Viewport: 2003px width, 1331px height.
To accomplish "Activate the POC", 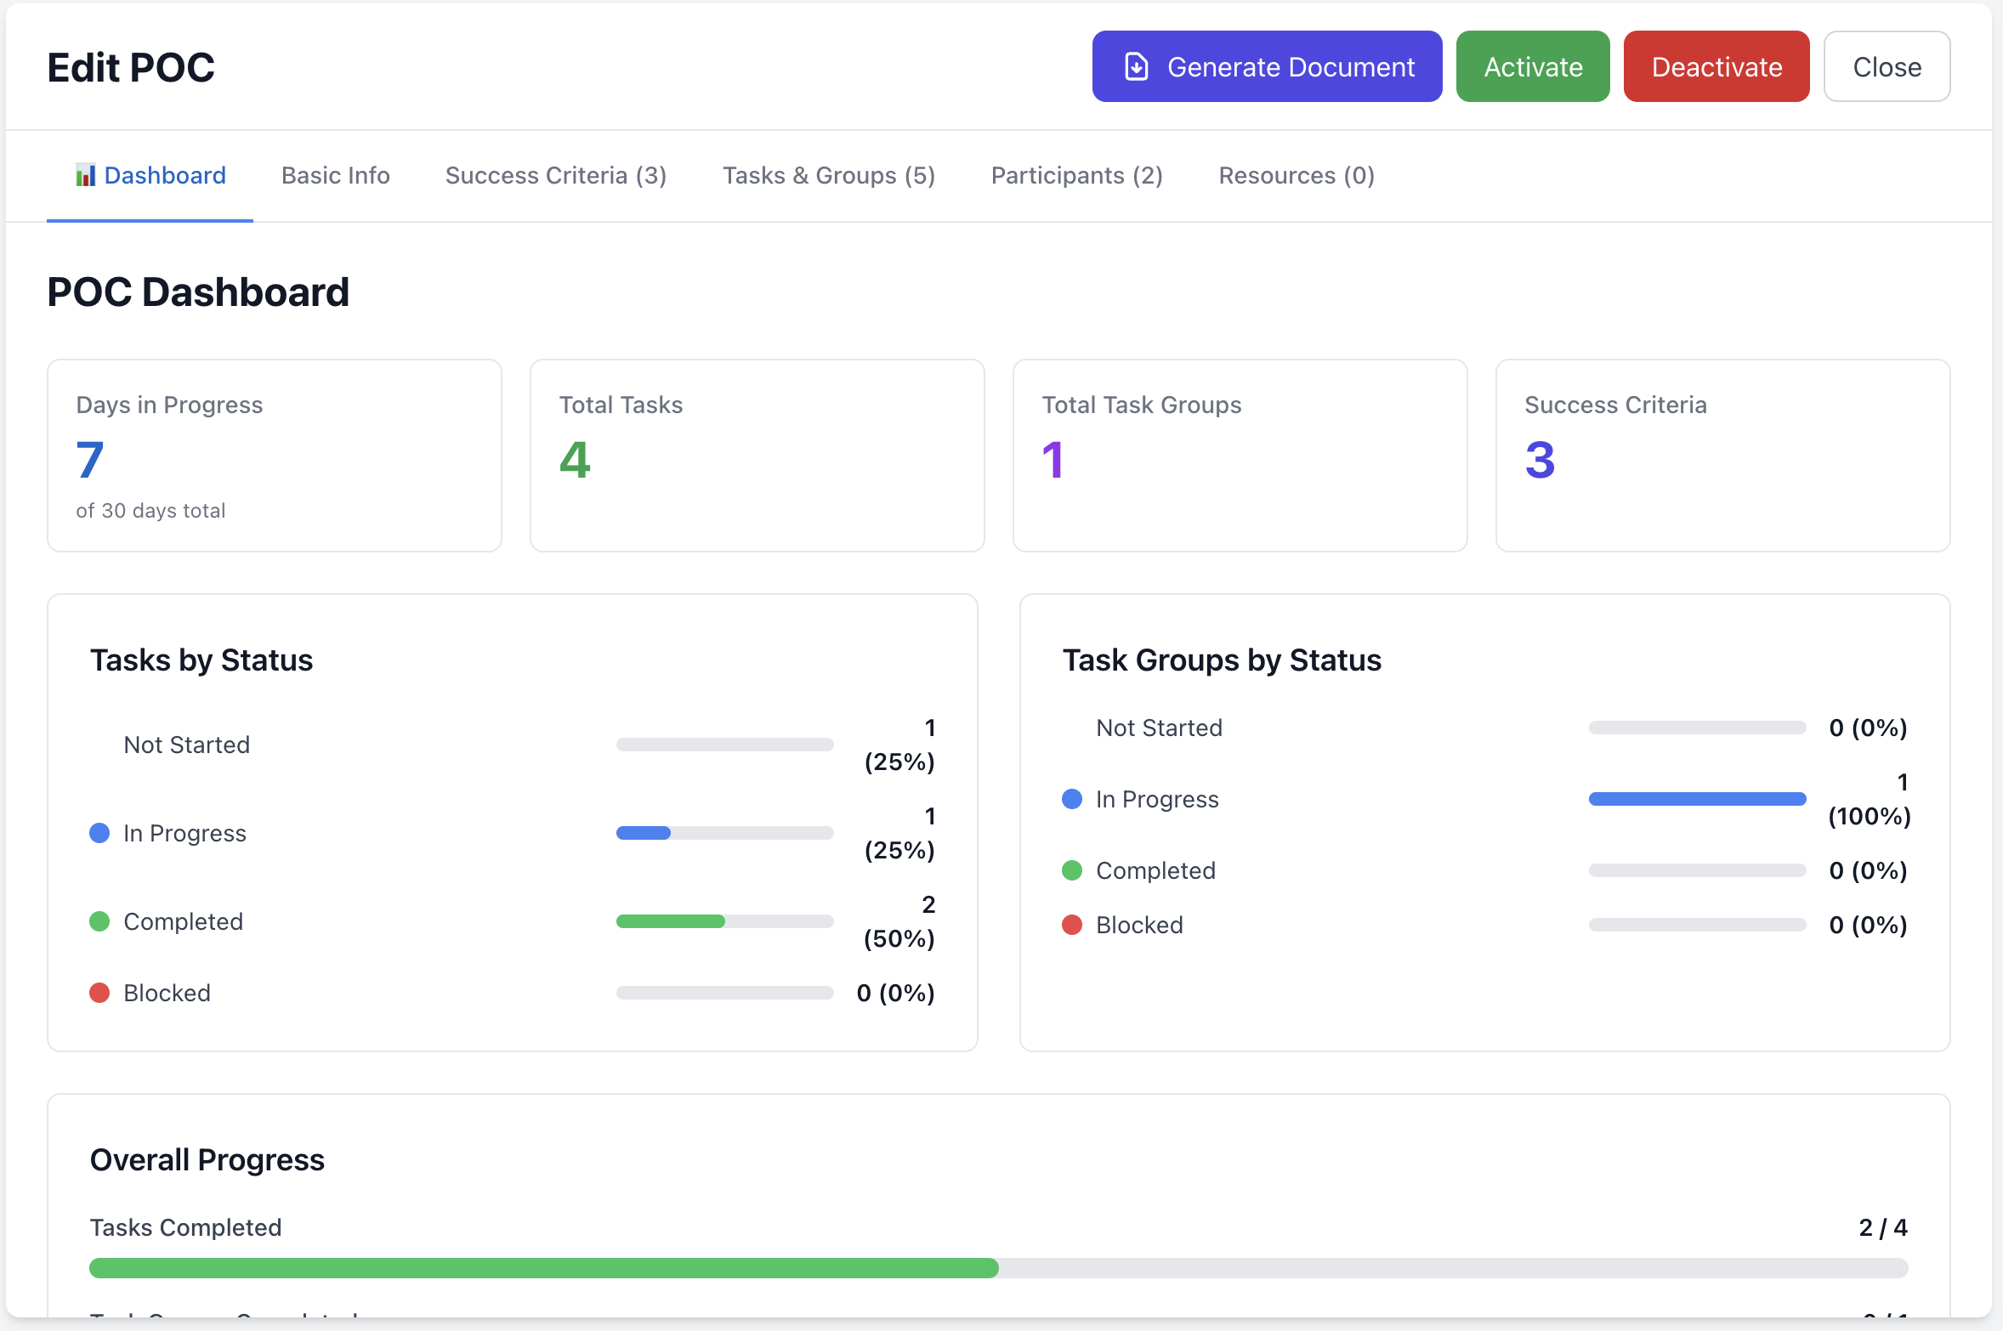I will (x=1533, y=65).
